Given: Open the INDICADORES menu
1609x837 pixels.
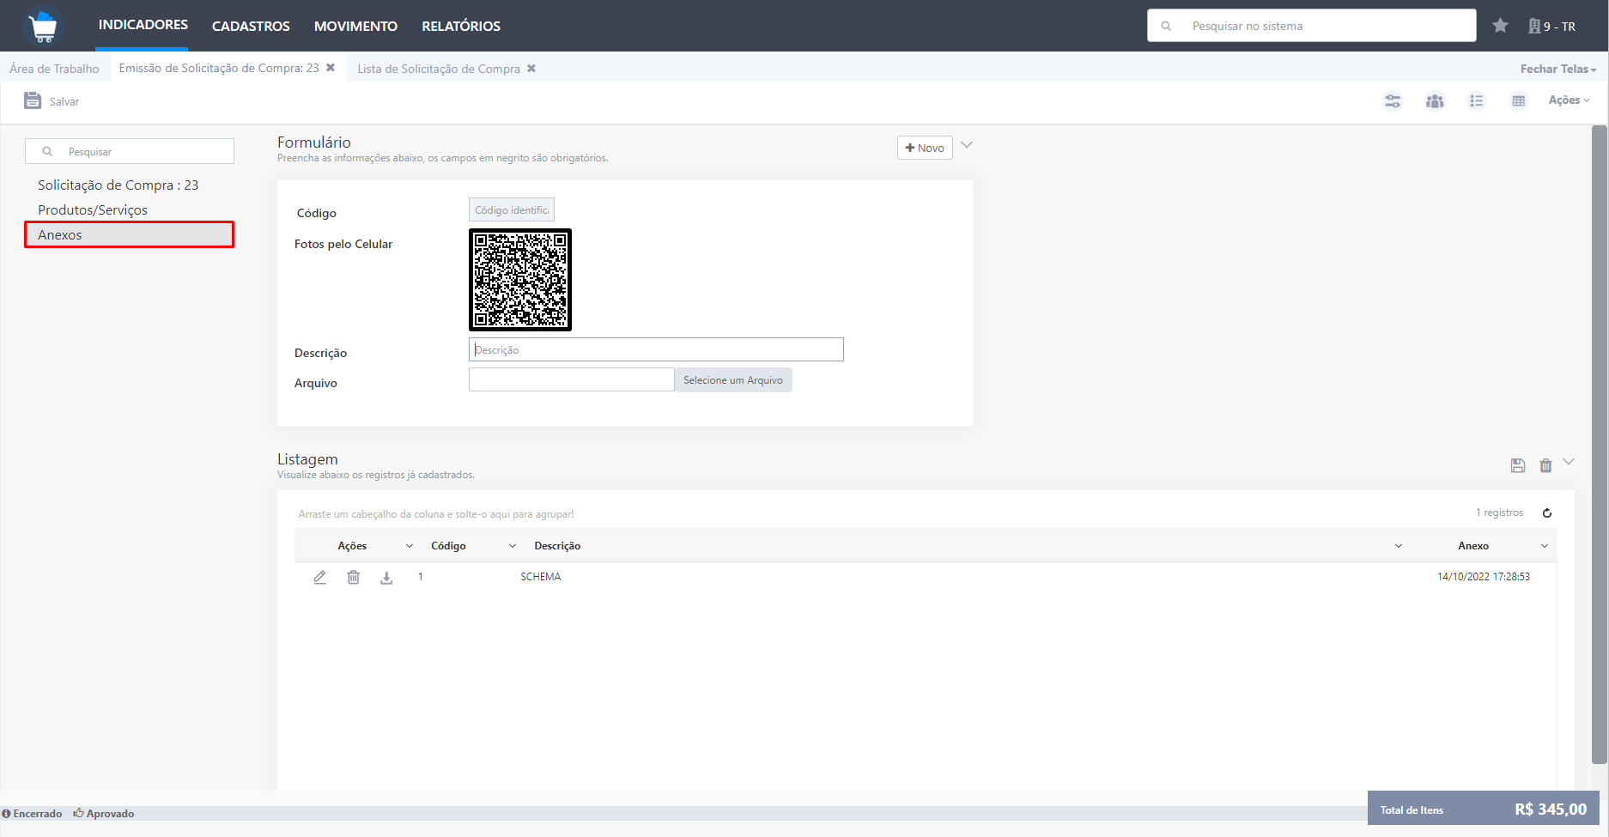Looking at the screenshot, I should point(143,25).
